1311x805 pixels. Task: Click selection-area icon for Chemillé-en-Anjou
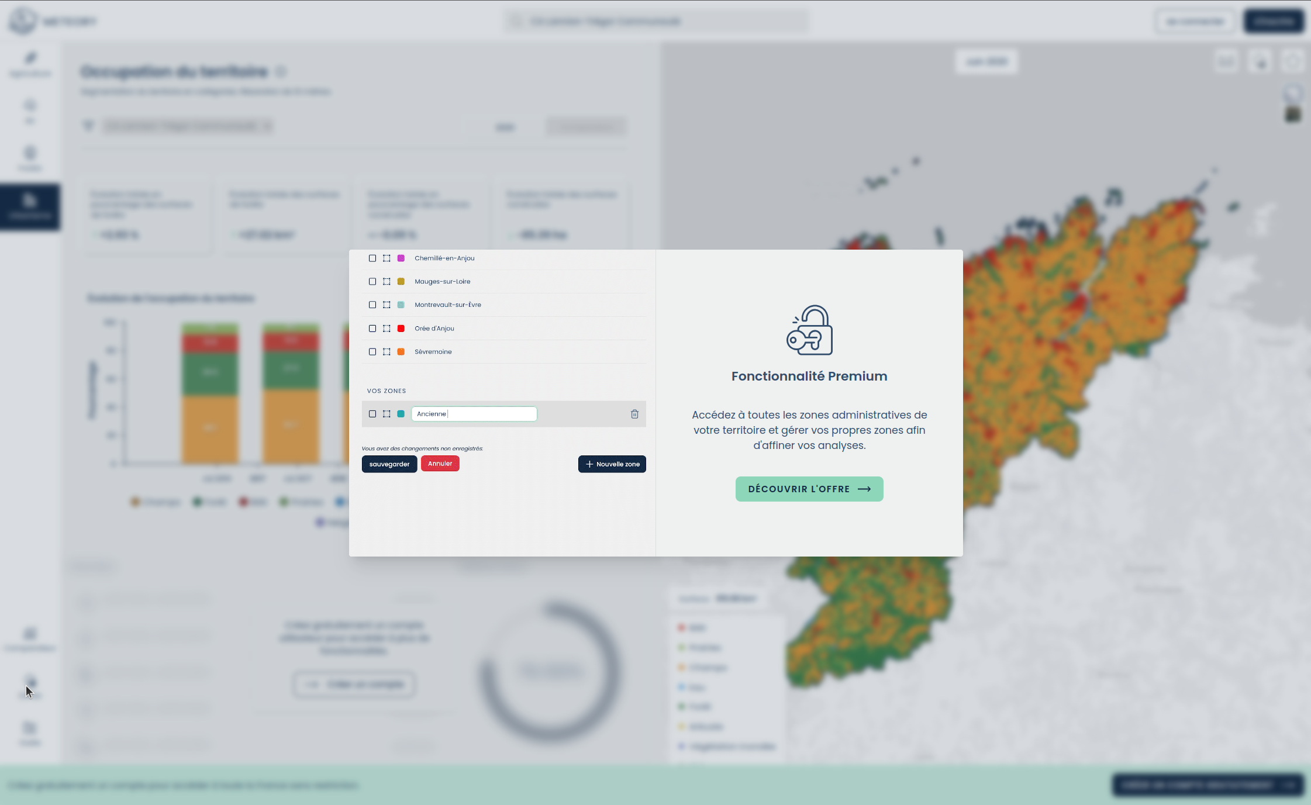[x=387, y=258]
